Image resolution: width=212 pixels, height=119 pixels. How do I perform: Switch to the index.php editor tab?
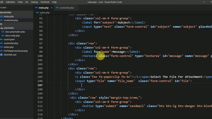(x=43, y=8)
